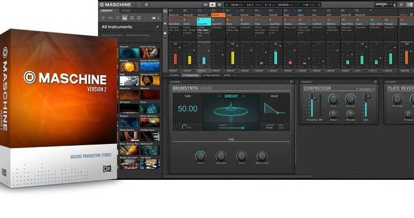Open the dropdown arrow next to MASCHINE logo

tap(139, 5)
